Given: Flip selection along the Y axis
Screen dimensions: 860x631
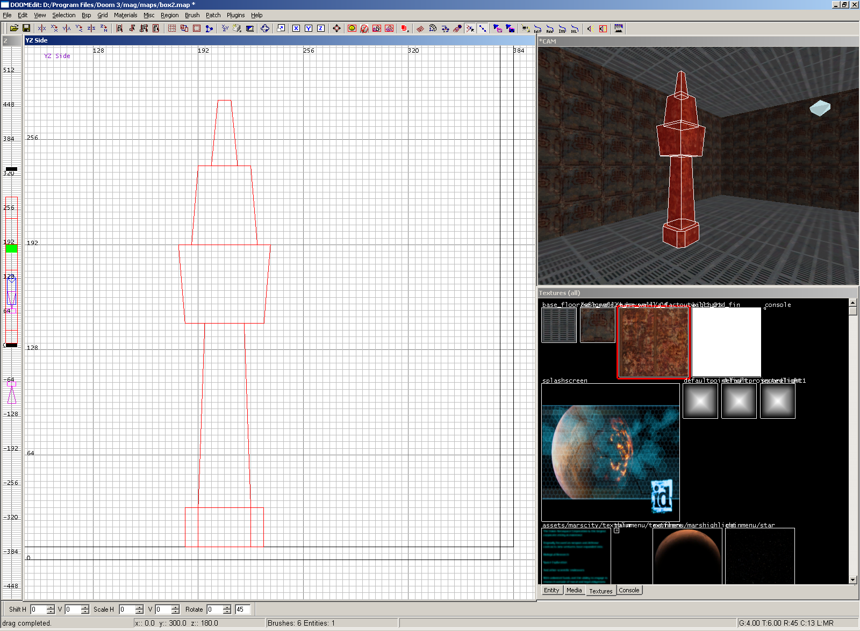Looking at the screenshot, I should (67, 28).
